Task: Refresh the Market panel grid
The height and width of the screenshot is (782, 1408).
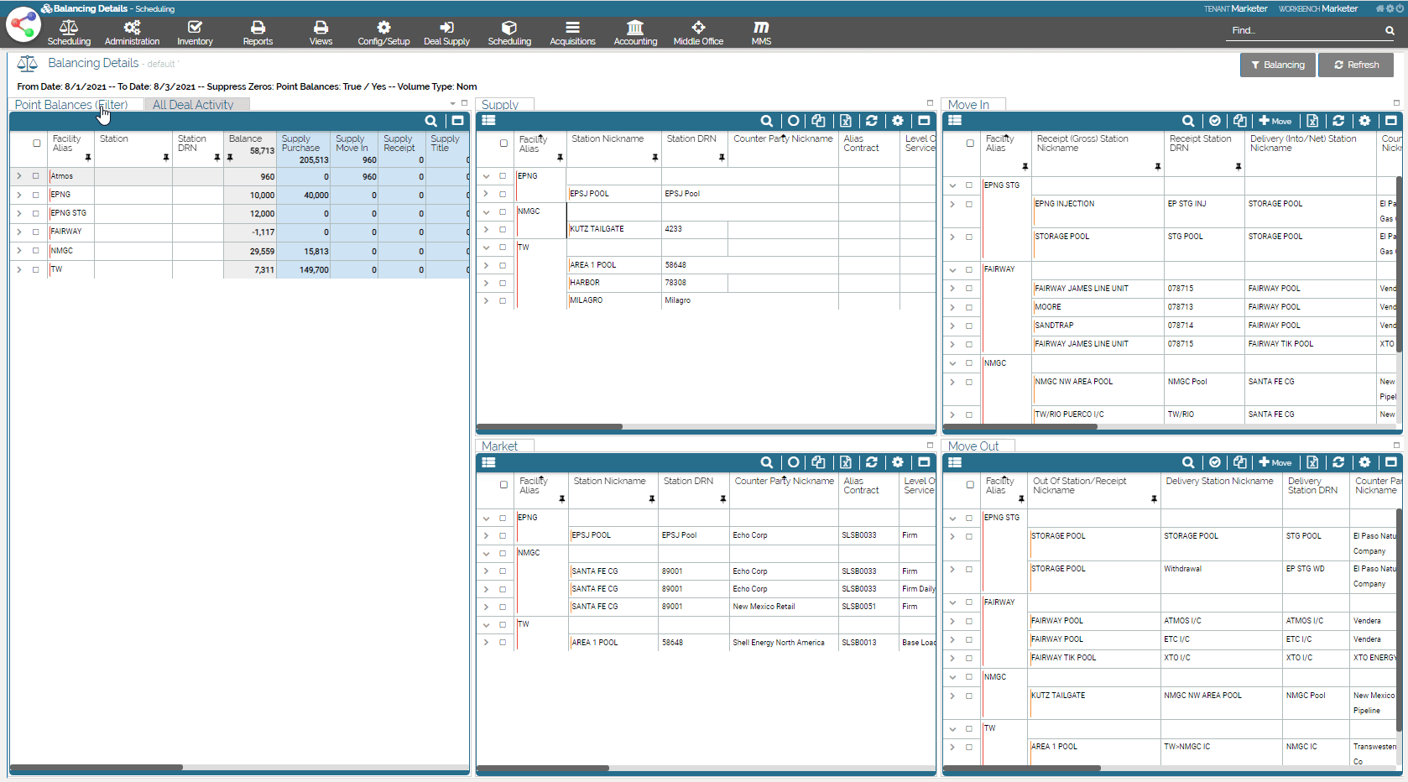Action: coord(871,462)
